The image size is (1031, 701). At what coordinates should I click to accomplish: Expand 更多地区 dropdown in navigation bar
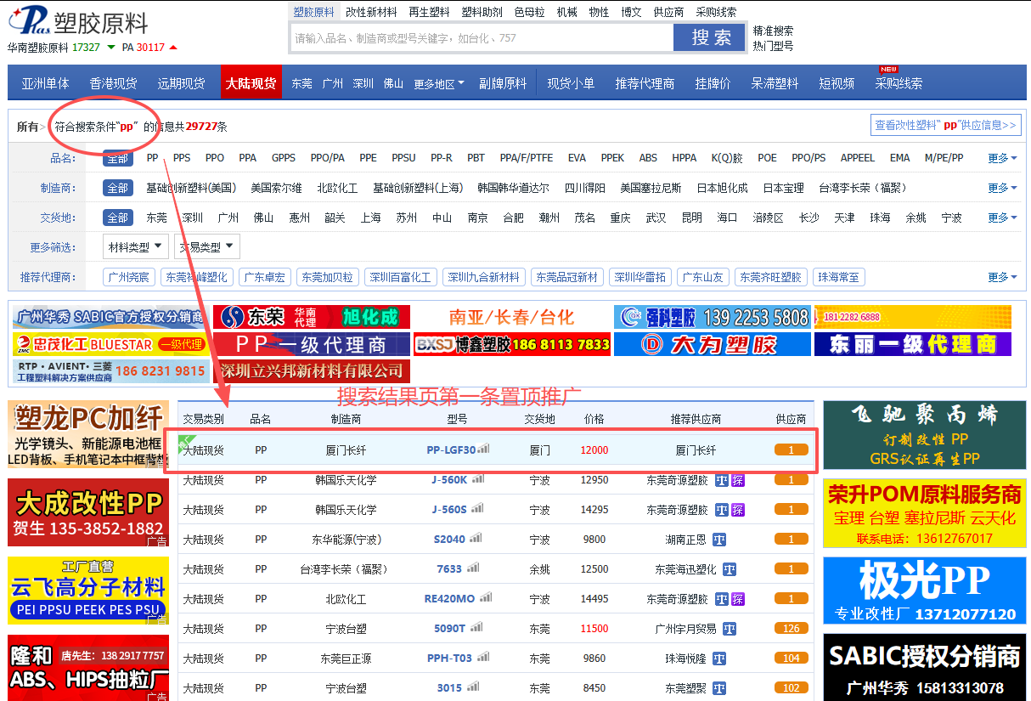(438, 83)
